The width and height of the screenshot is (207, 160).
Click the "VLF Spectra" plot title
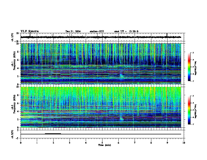(30, 31)
